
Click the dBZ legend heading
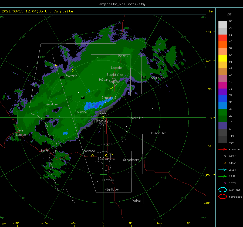click(x=229, y=14)
